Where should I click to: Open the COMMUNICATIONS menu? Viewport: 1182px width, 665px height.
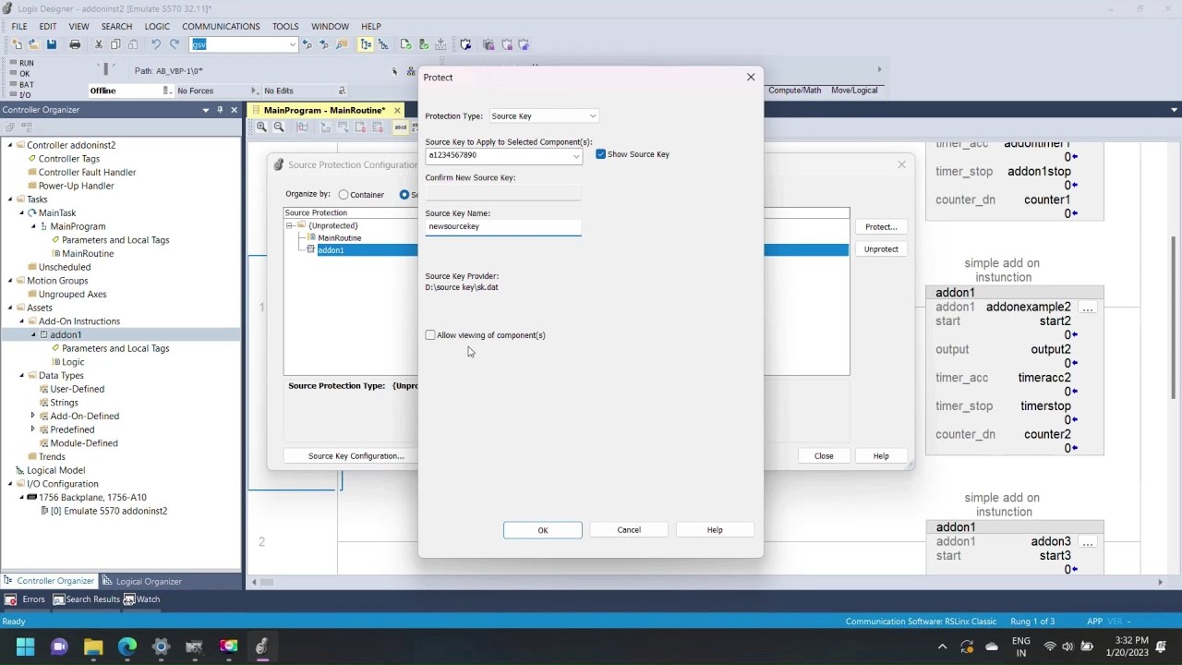221,27
